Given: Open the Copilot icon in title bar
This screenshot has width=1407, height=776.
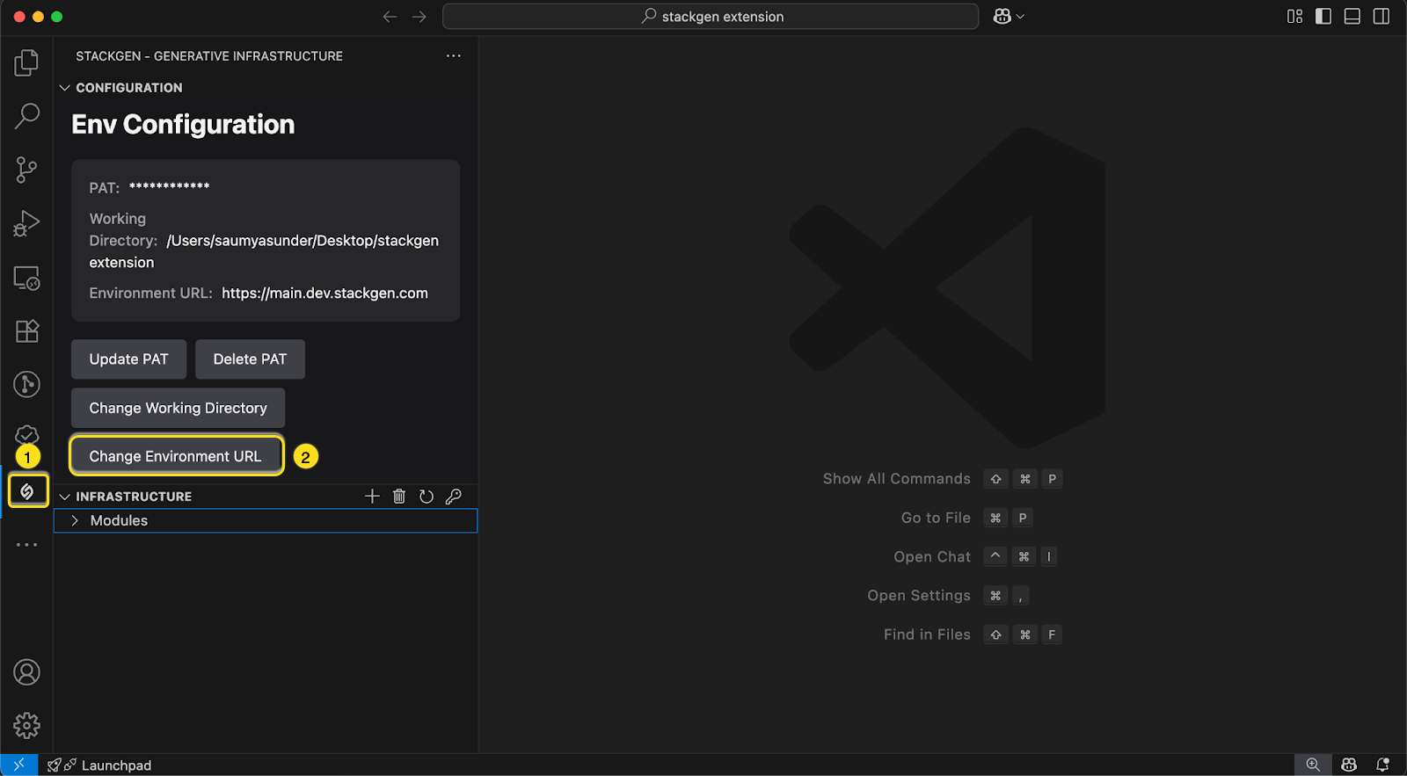Looking at the screenshot, I should pos(1002,17).
